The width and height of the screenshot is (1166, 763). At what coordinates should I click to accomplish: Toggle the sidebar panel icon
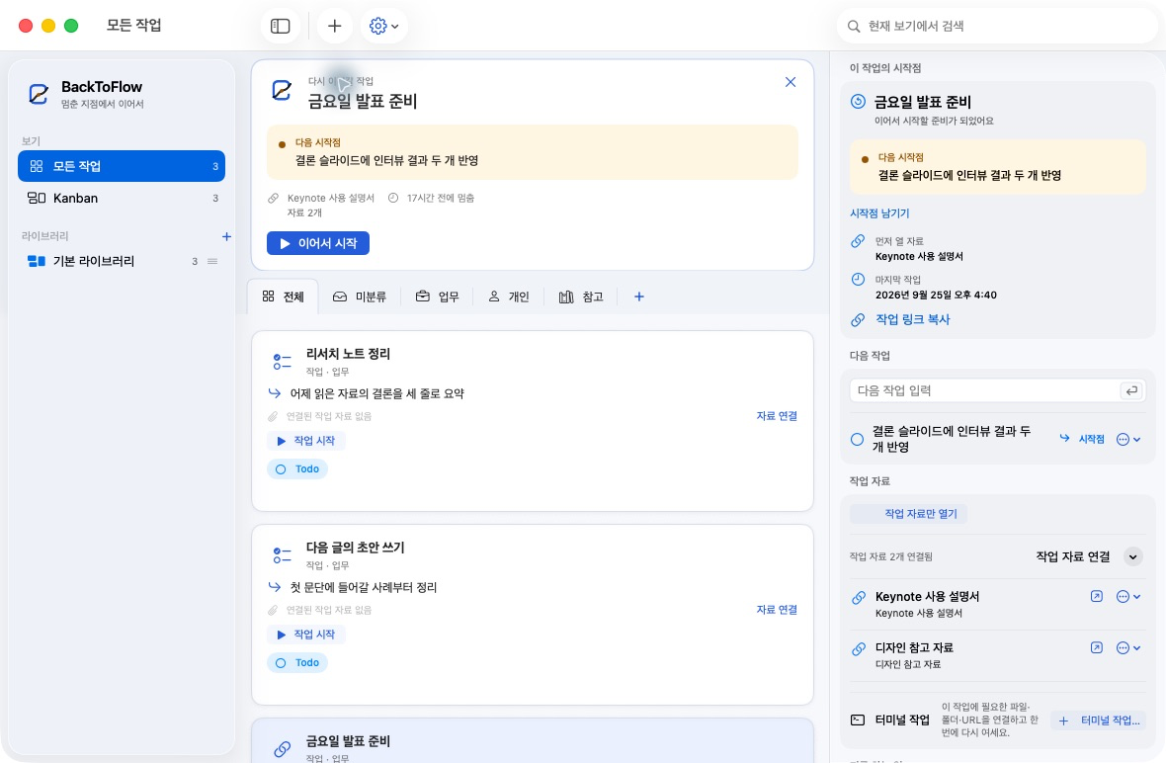[281, 26]
